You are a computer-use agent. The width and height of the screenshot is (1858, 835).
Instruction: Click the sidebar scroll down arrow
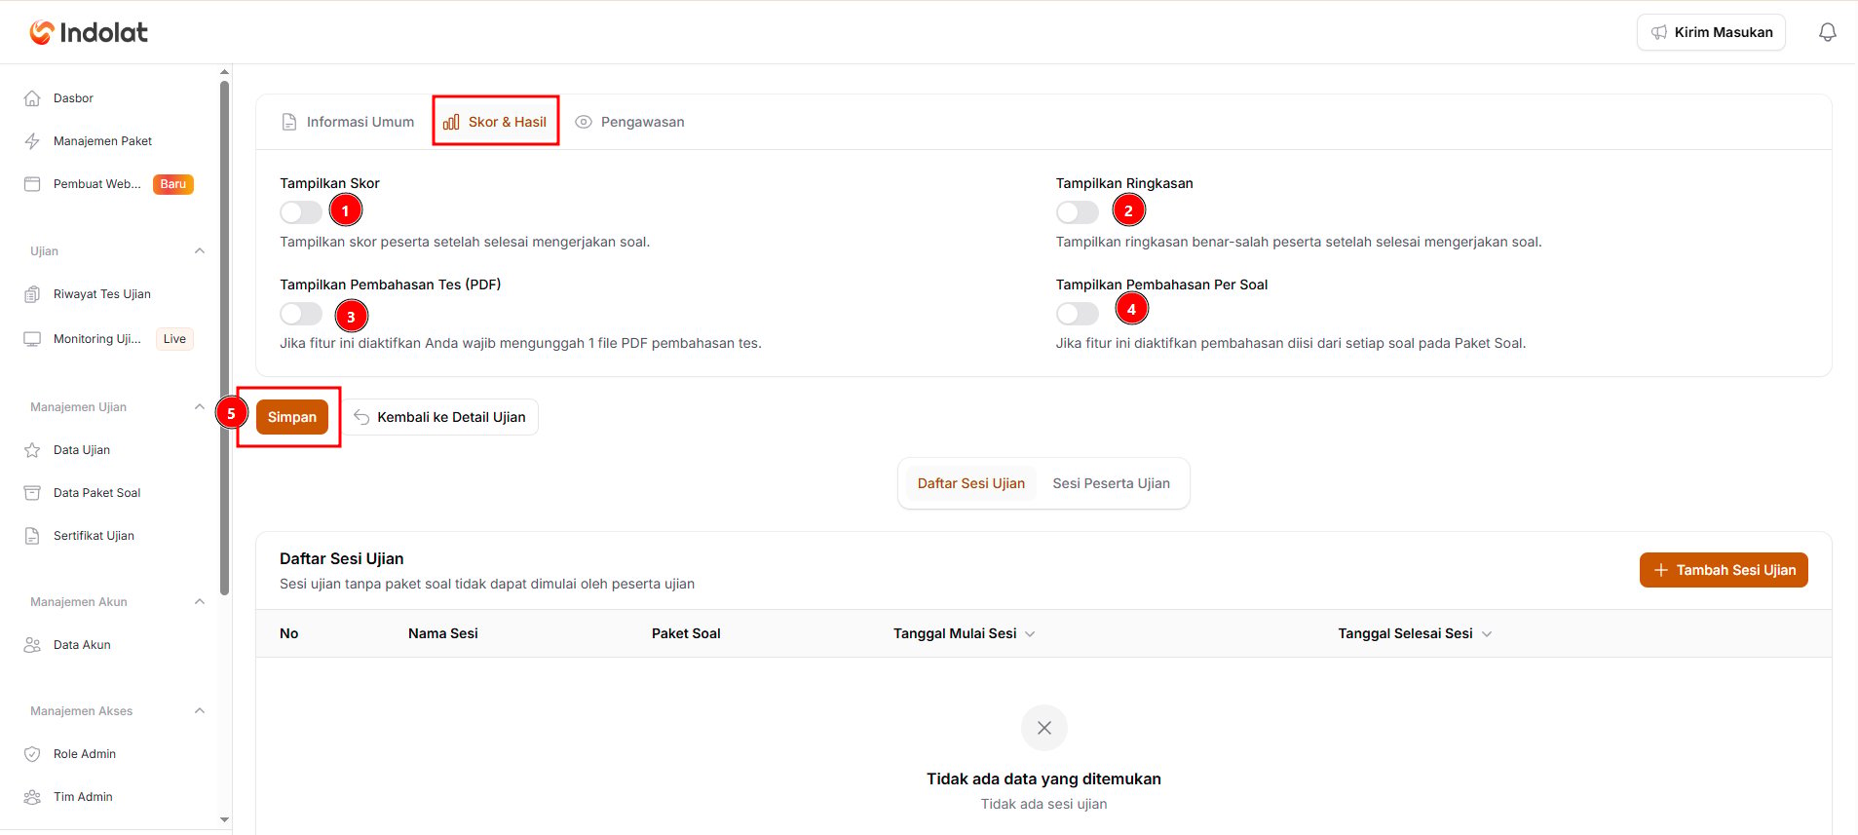tap(225, 820)
